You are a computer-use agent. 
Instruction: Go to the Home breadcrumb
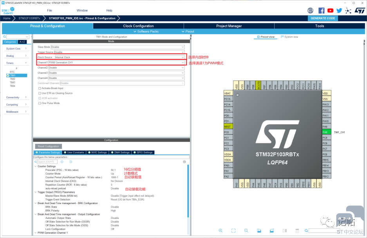tap(7, 18)
